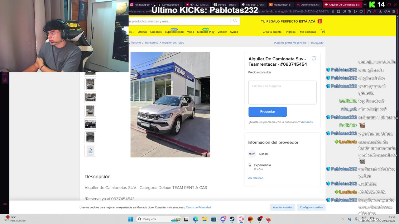Click the Compartir link
This screenshot has height=224, width=399.
(x=317, y=43)
